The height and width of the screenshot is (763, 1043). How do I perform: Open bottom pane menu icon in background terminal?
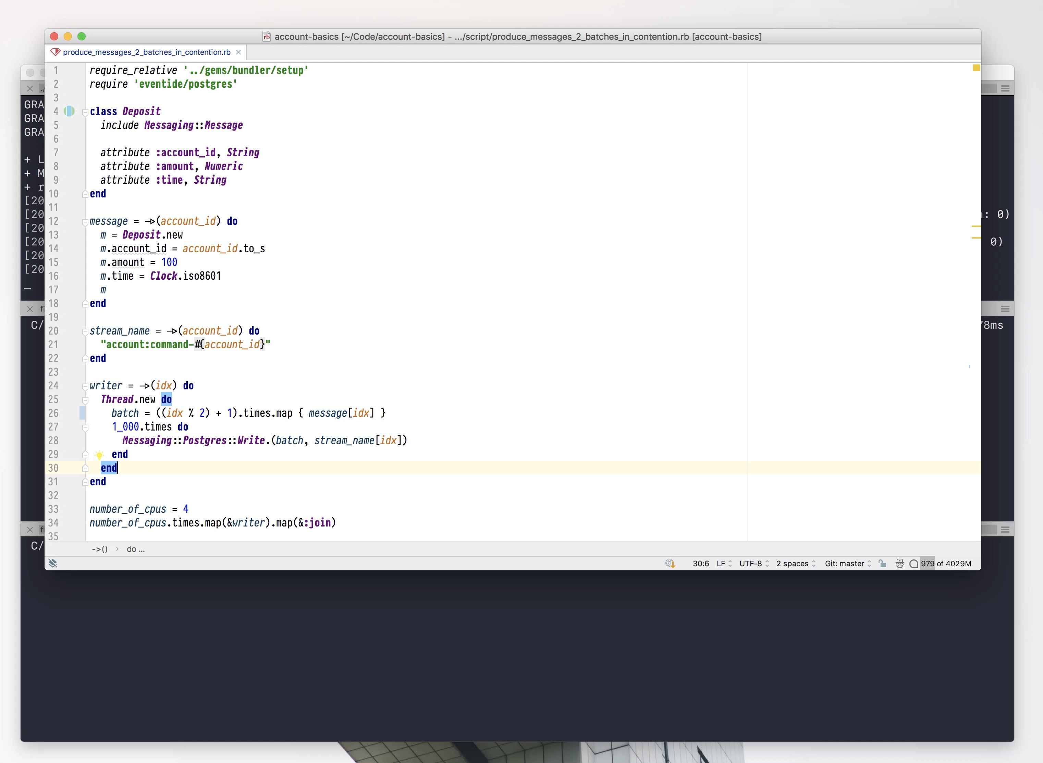(x=1005, y=529)
